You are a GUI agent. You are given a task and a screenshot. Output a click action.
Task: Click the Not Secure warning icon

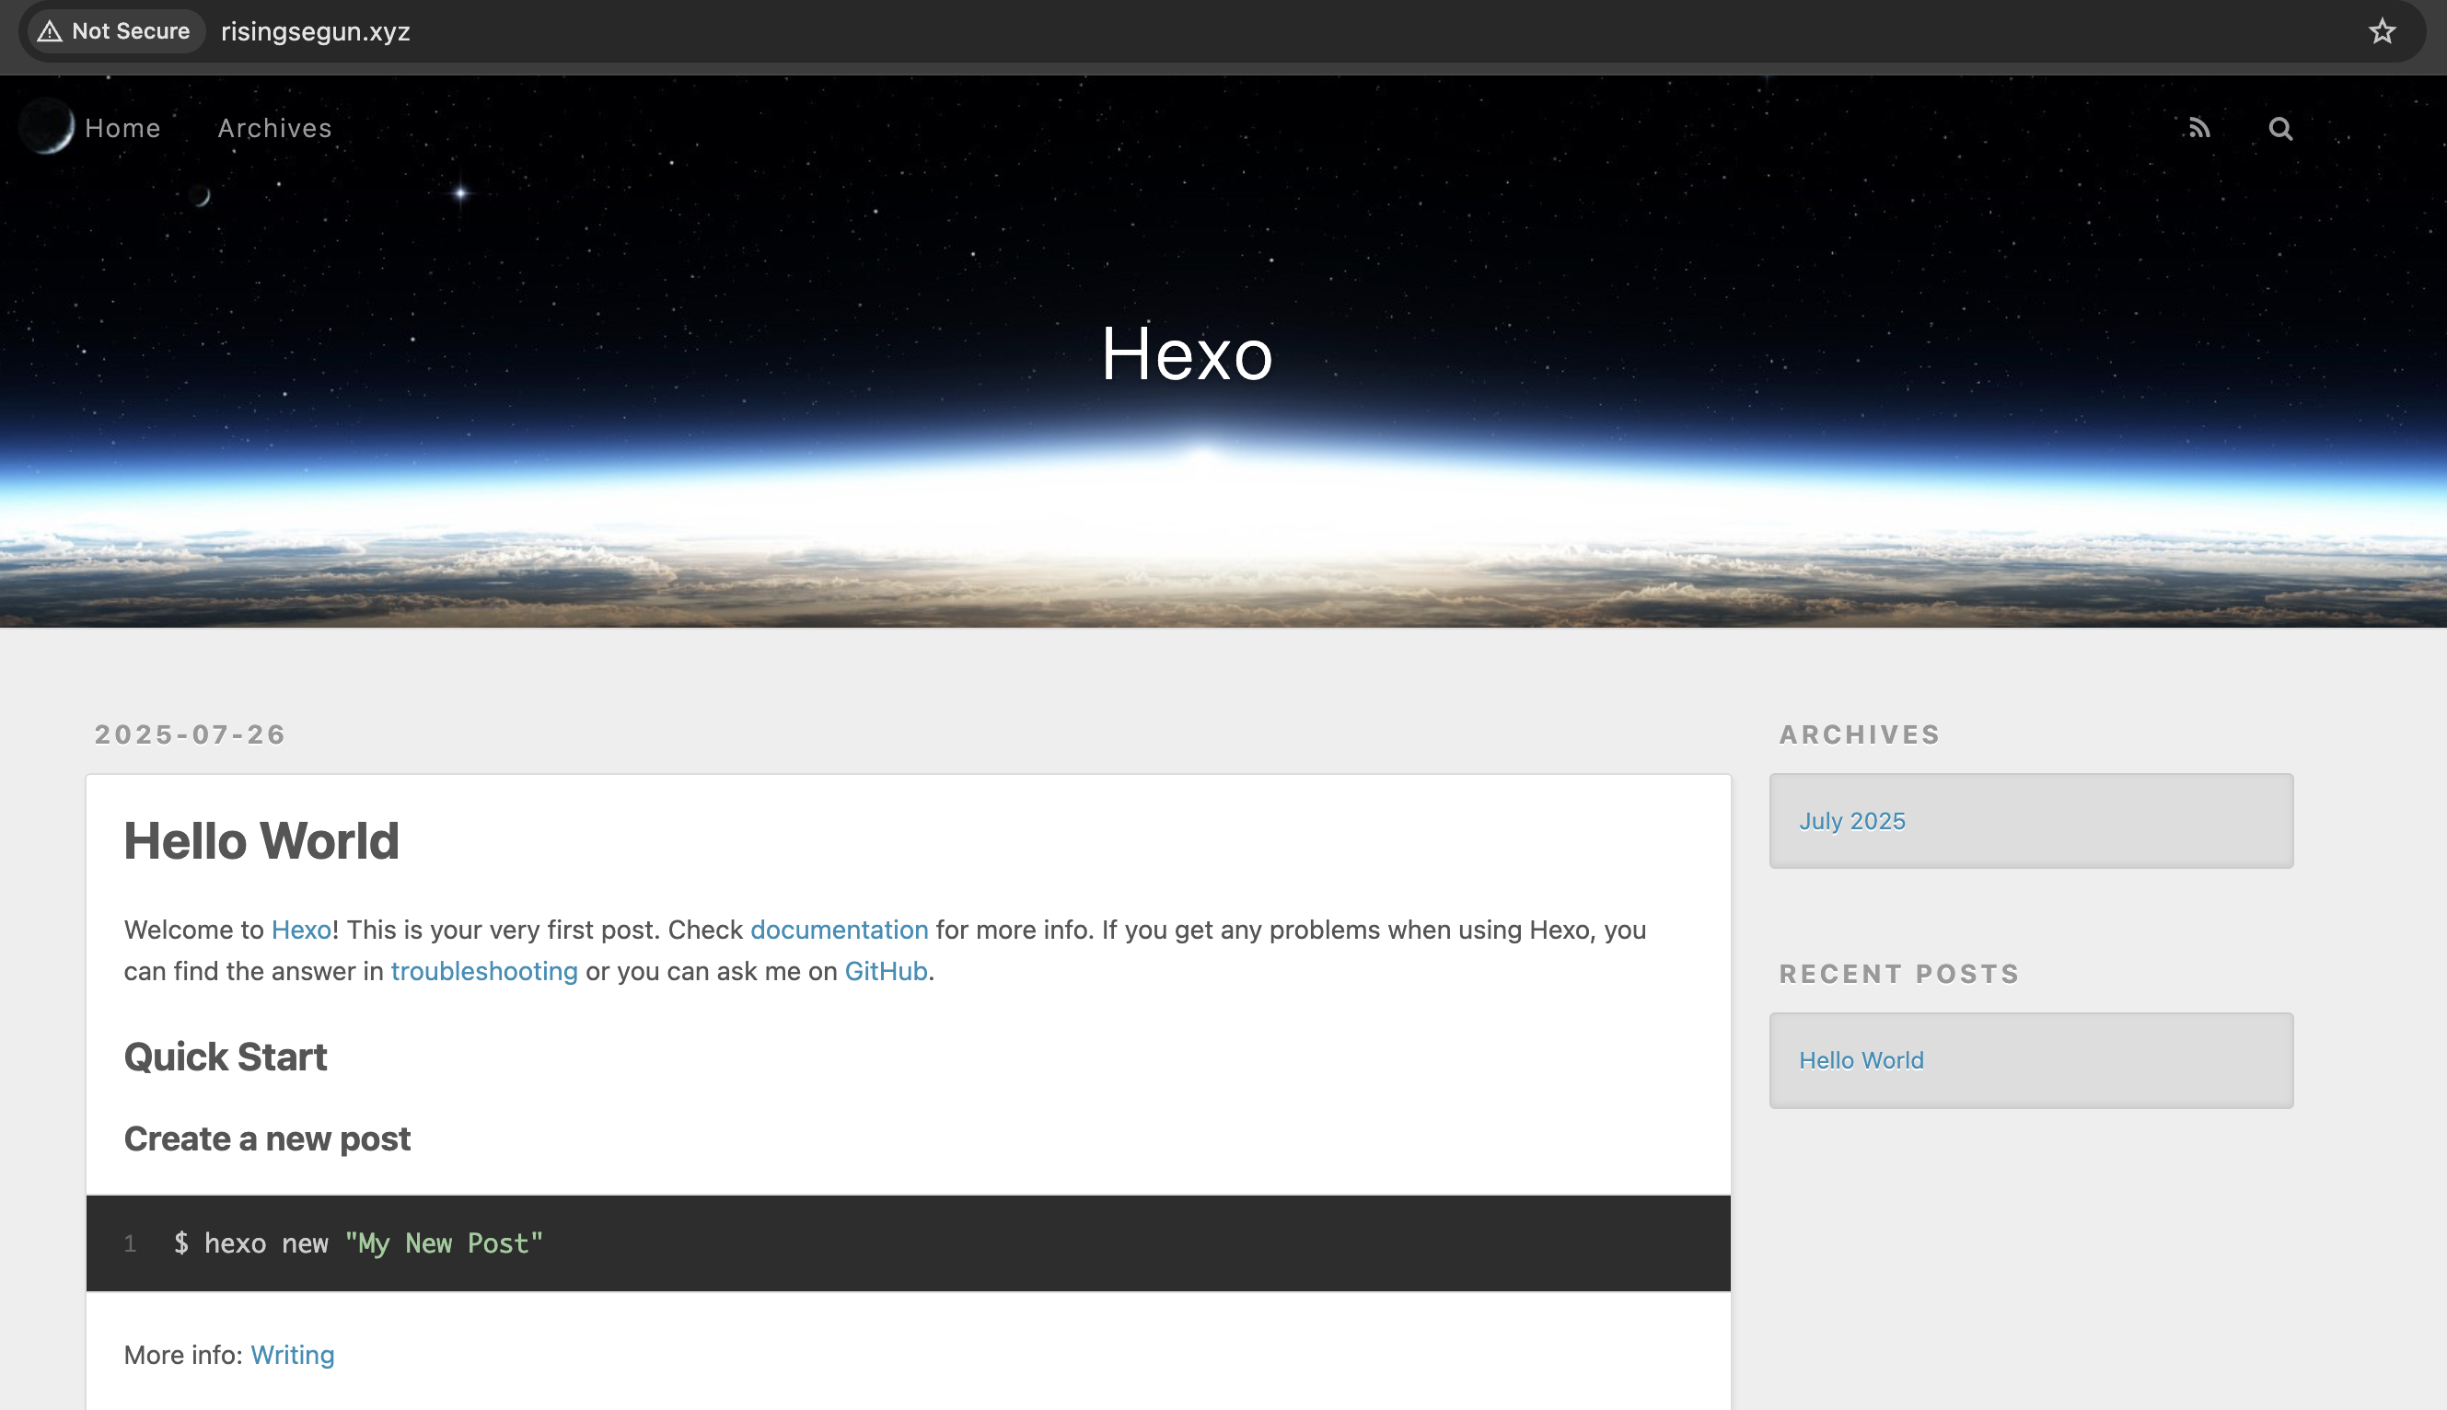tap(48, 31)
